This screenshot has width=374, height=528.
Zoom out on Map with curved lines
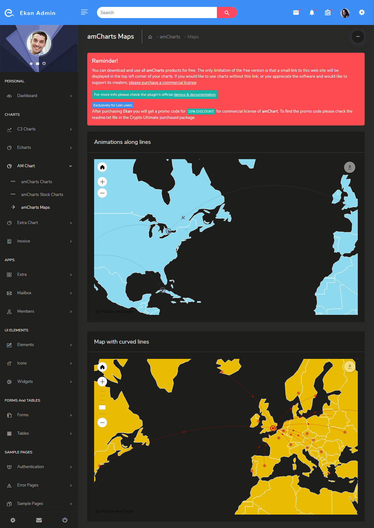pyautogui.click(x=102, y=423)
